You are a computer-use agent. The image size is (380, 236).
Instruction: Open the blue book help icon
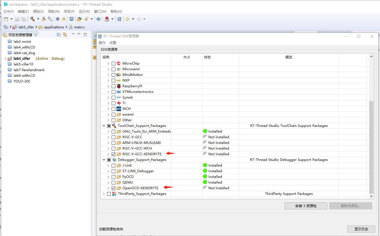tap(98, 19)
